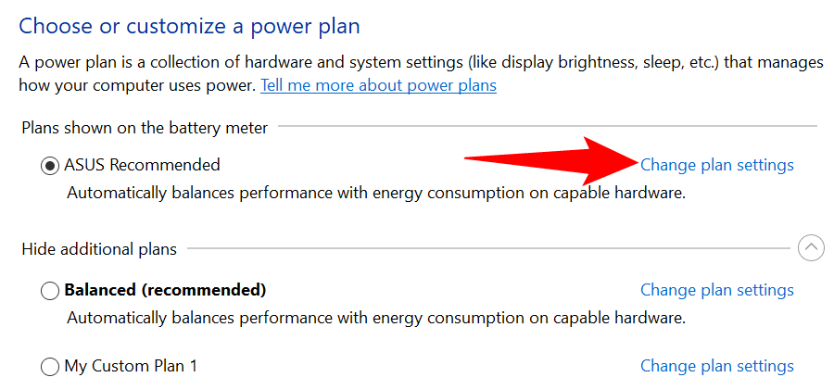This screenshot has height=390, width=834.
Task: Click the Balanced (recommended) plan name label
Action: pos(165,290)
